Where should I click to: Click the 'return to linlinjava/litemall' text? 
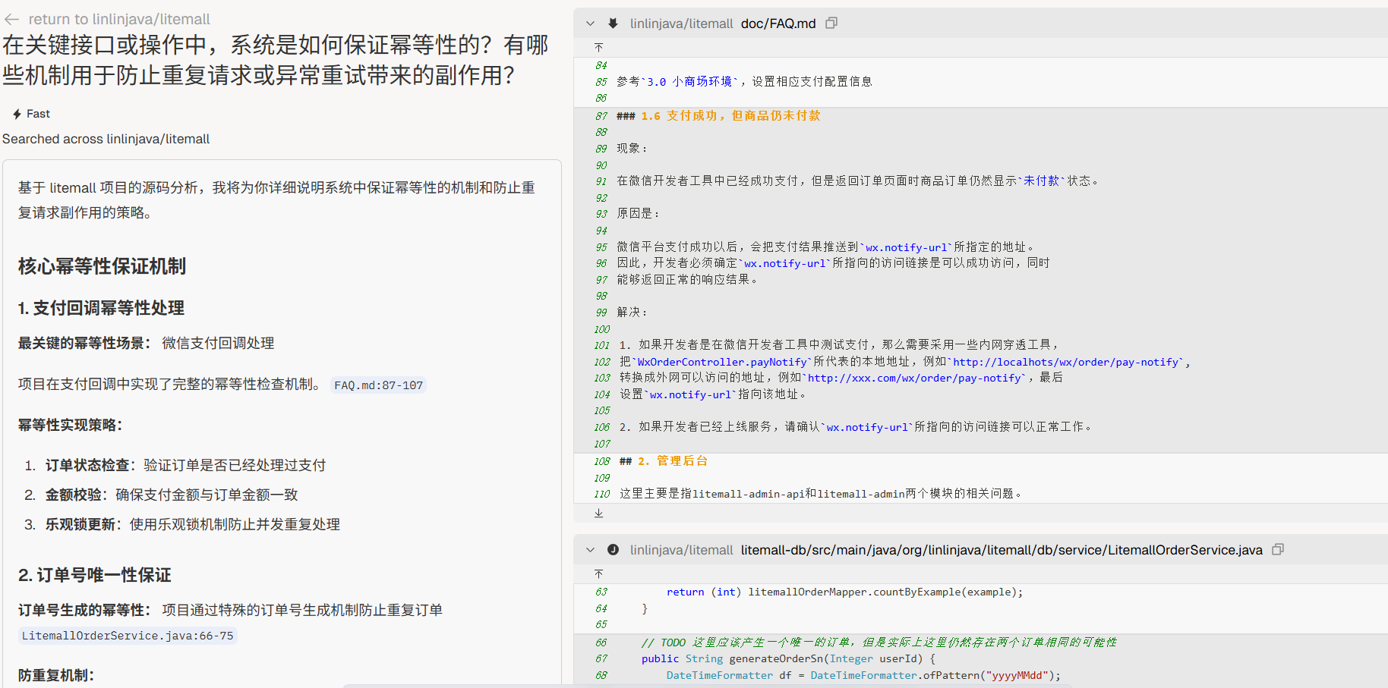119,19
